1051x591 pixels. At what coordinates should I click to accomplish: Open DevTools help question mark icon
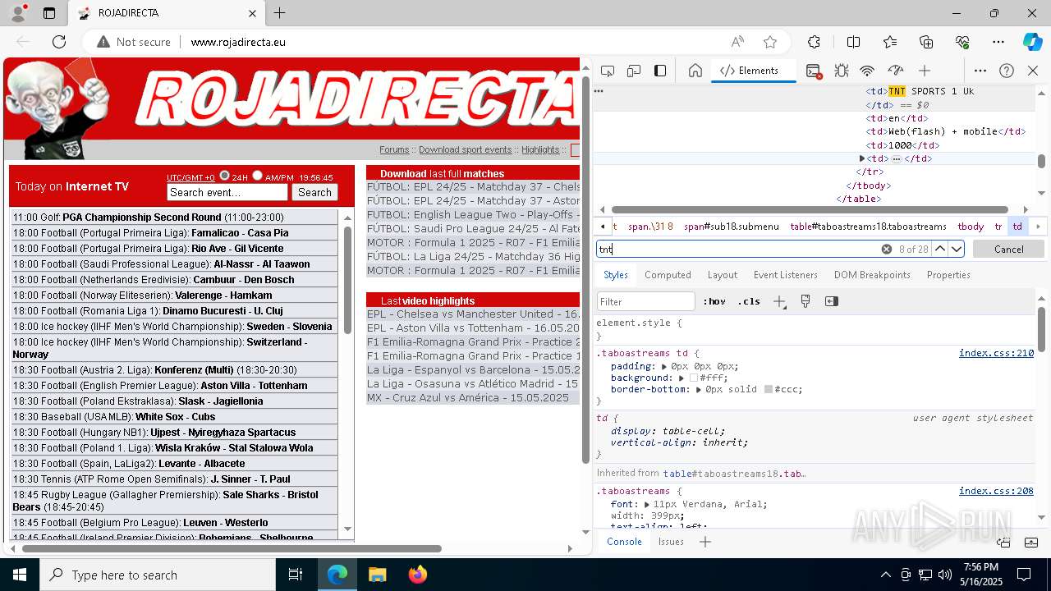pos(1007,71)
